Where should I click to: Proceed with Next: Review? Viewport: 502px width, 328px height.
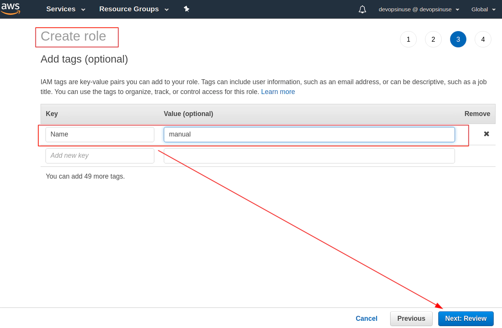(466, 319)
